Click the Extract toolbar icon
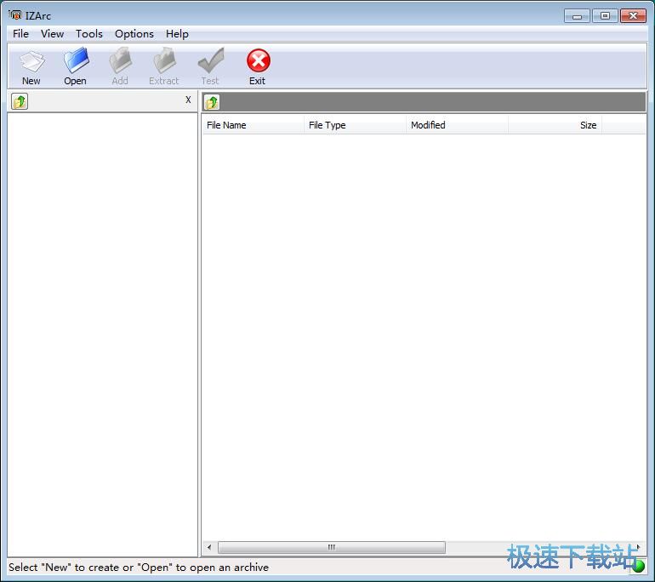The height and width of the screenshot is (582, 655). click(163, 62)
